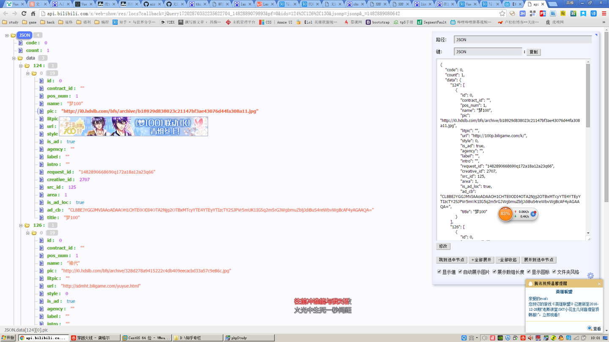Bookmark this page with the star icon
The image size is (609, 342).
[x=502, y=14]
